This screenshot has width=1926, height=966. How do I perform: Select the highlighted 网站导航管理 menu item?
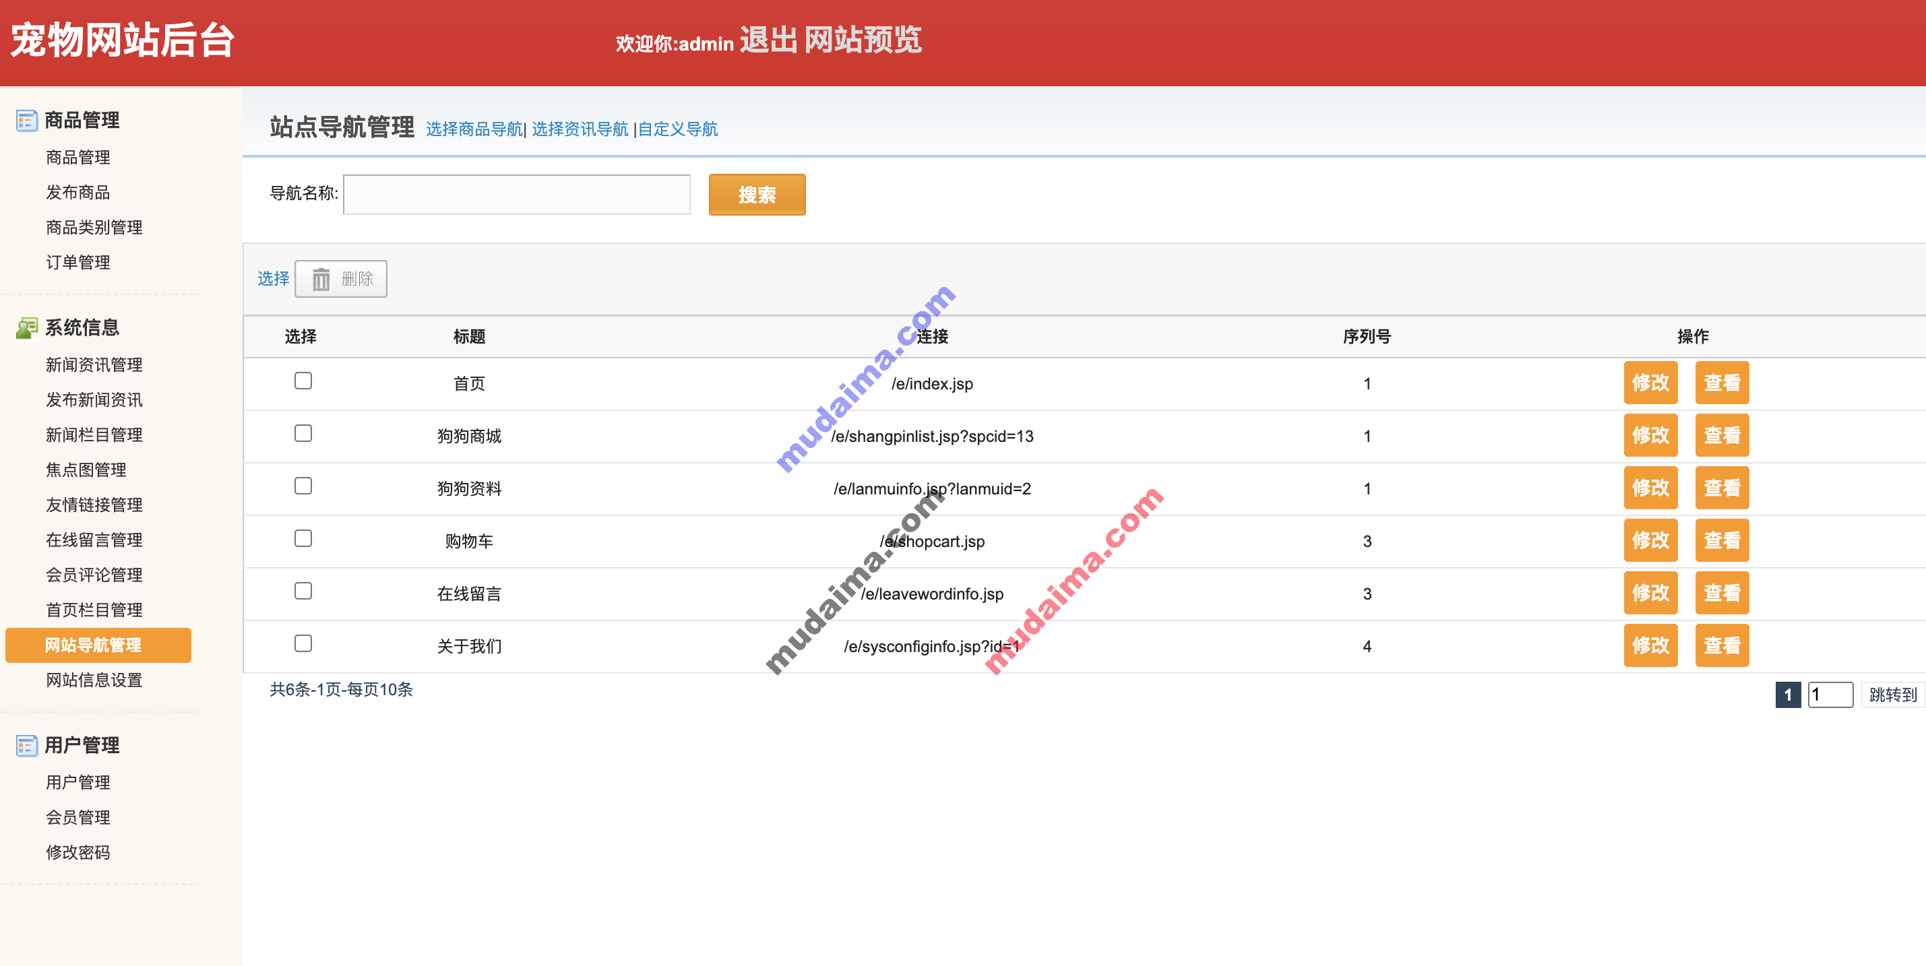(x=98, y=645)
